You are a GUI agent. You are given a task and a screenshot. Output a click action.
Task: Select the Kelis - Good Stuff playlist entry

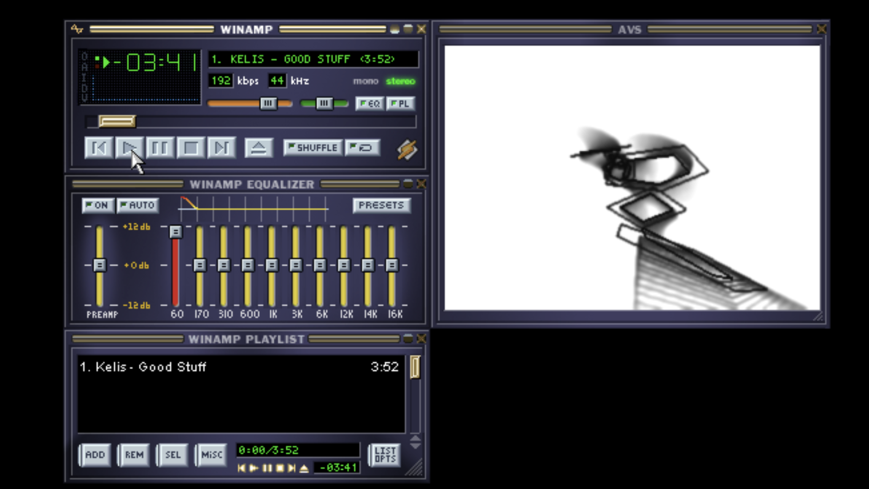click(x=169, y=367)
